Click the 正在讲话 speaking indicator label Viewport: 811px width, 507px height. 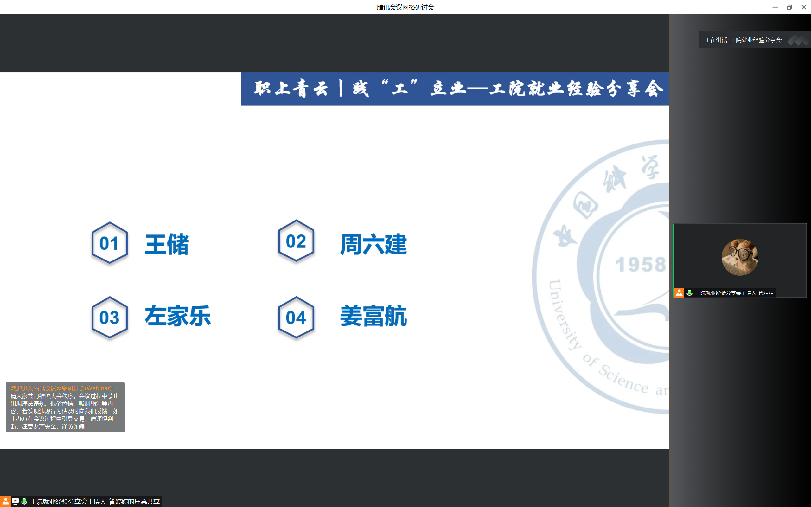[744, 40]
